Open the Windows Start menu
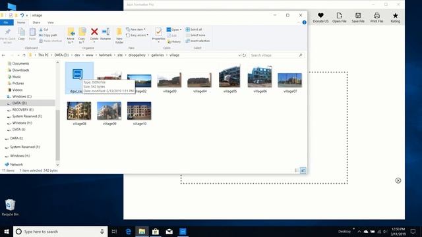The height and width of the screenshot is (237, 422). pos(7,231)
